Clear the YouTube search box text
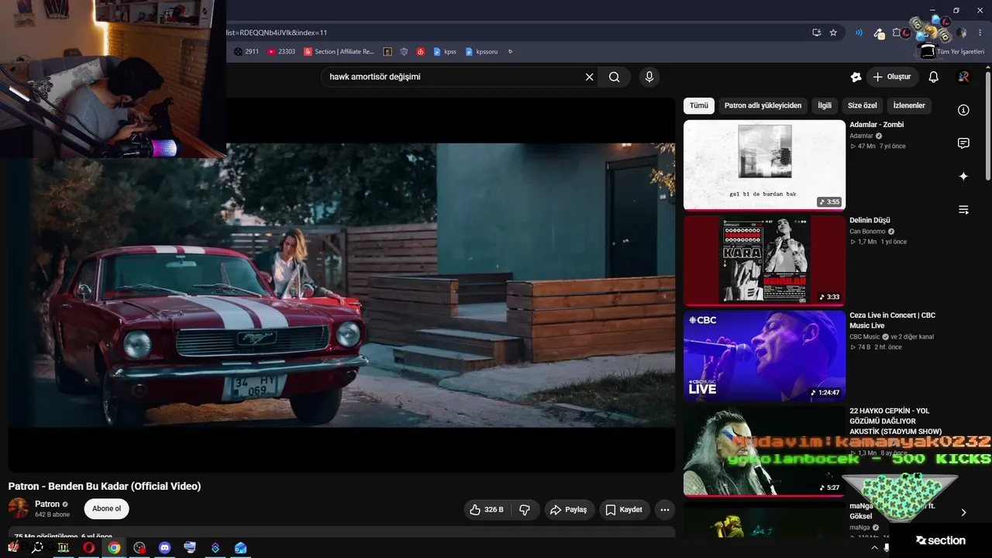This screenshot has width=992, height=558. click(589, 77)
